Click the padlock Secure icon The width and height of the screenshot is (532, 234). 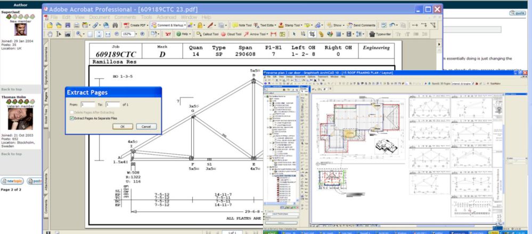point(200,26)
